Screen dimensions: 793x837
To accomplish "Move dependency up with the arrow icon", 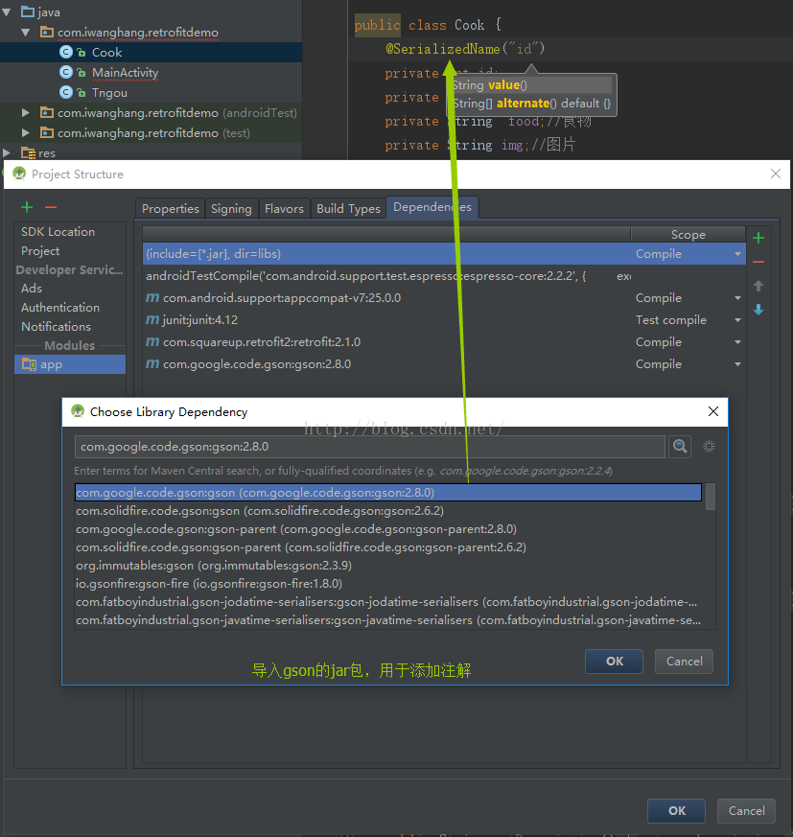I will pyautogui.click(x=758, y=286).
